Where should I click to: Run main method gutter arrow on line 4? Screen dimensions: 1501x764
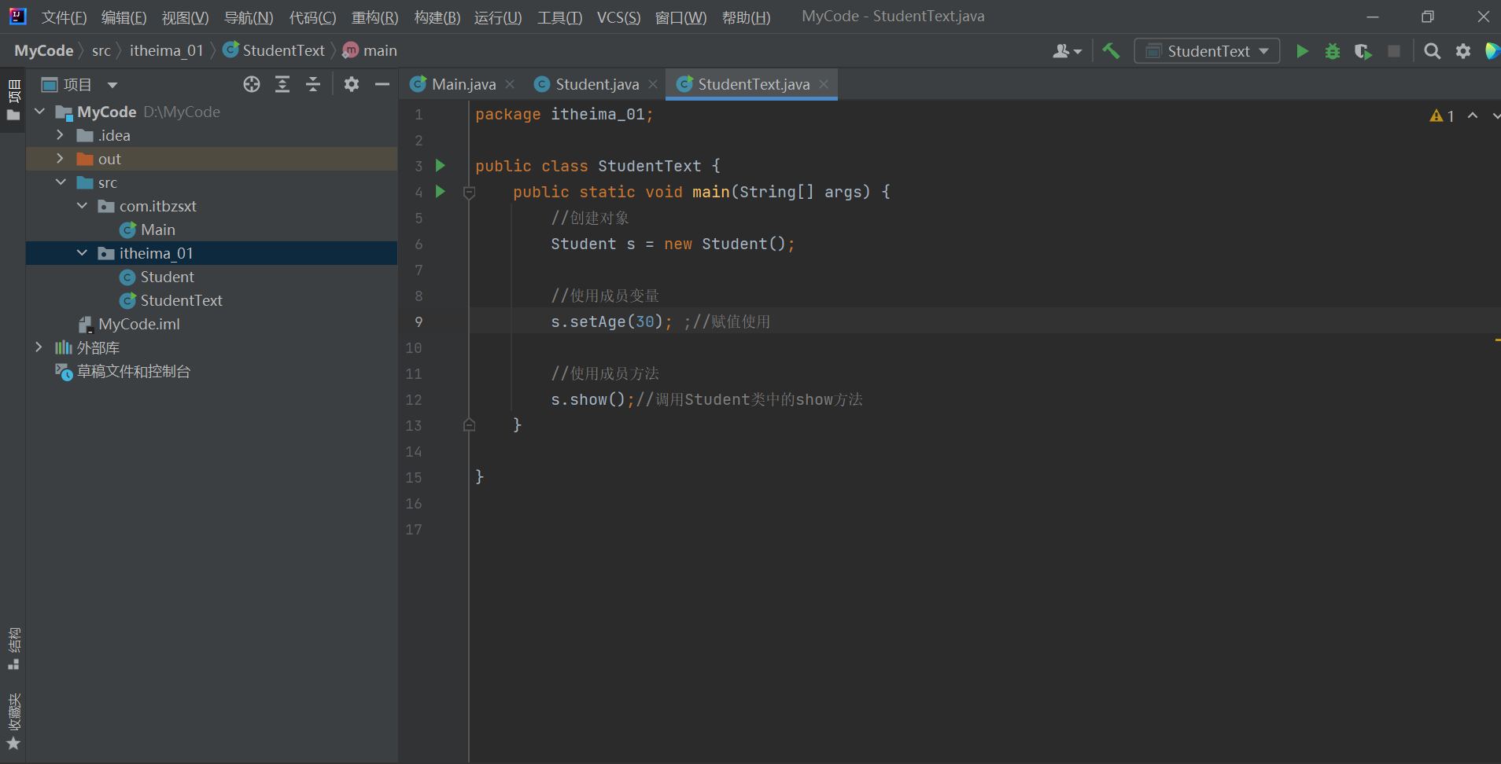pos(441,191)
